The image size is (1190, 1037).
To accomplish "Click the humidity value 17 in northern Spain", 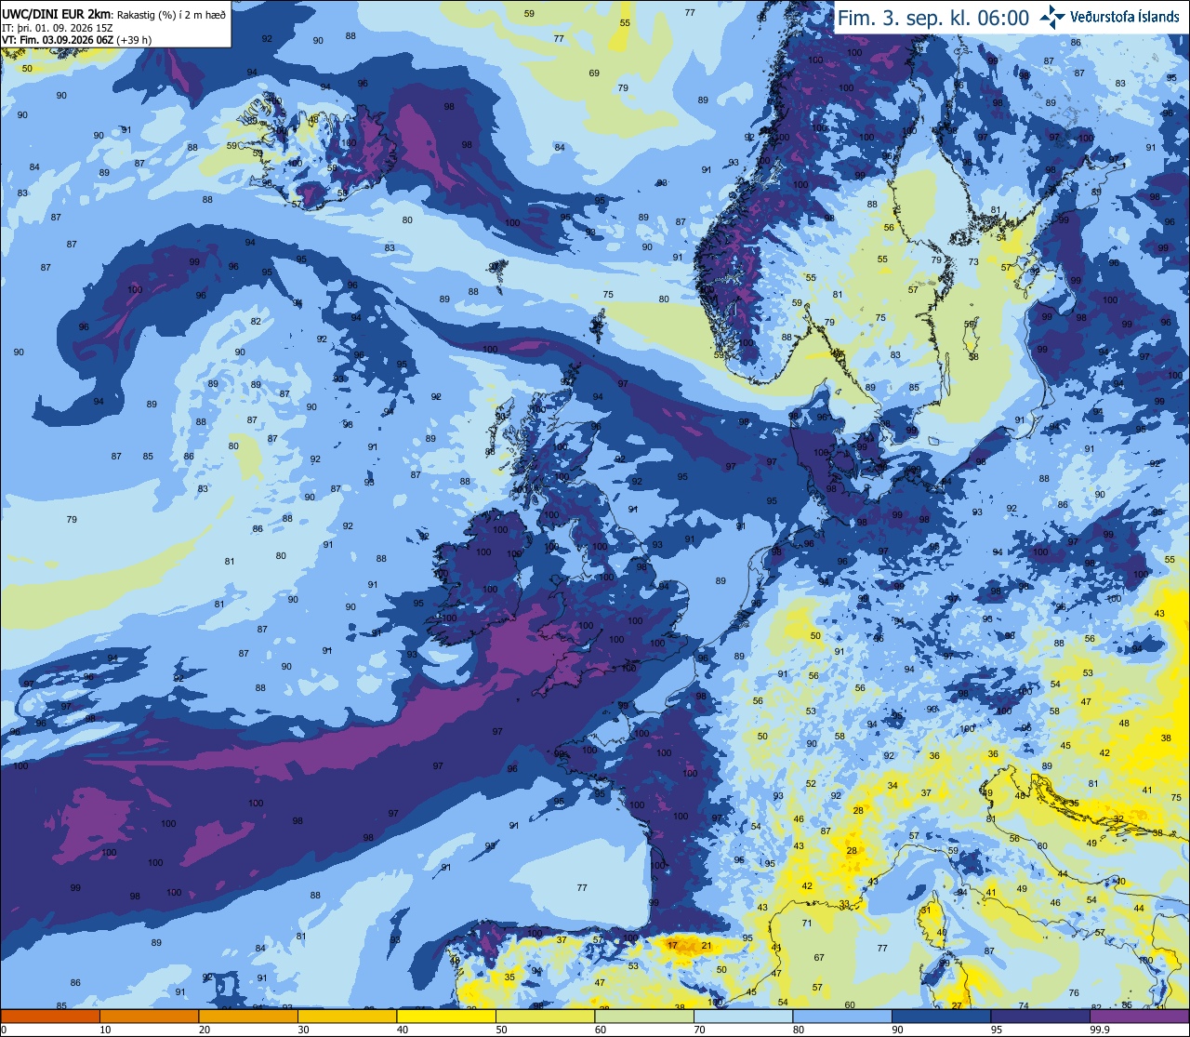I will click(x=672, y=946).
